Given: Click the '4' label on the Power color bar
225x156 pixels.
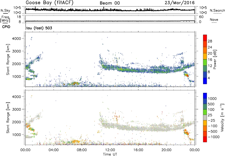Looking at the screenshot, I should point(209,78).
